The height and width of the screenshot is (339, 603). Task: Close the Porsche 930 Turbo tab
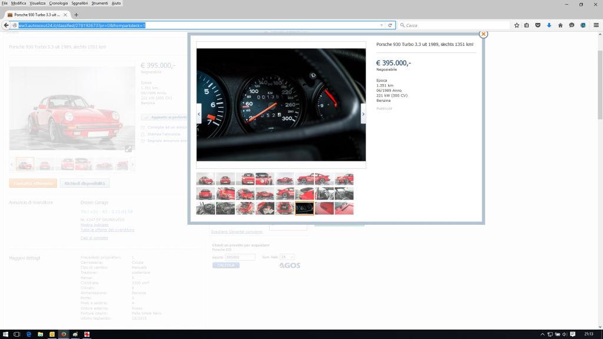[65, 15]
